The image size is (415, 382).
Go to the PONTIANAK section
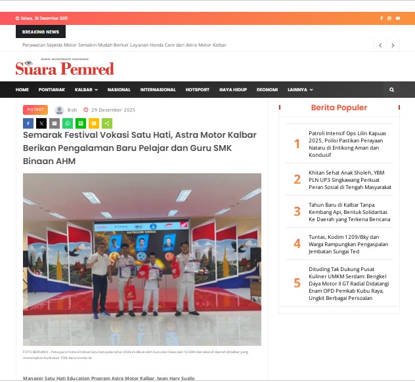pyautogui.click(x=52, y=90)
